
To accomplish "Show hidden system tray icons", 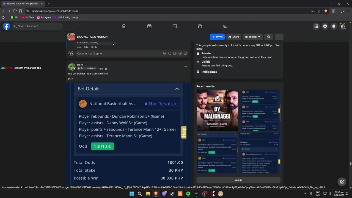I will pos(305,194).
